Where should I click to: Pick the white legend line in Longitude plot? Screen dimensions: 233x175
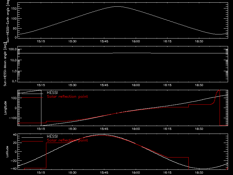(32, 94)
